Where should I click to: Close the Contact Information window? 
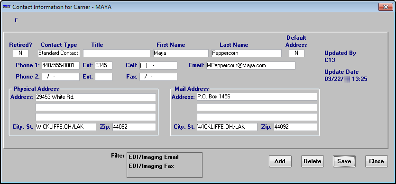[386, 7]
